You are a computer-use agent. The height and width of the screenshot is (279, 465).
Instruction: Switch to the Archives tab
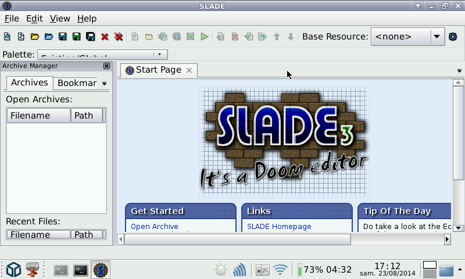click(30, 83)
